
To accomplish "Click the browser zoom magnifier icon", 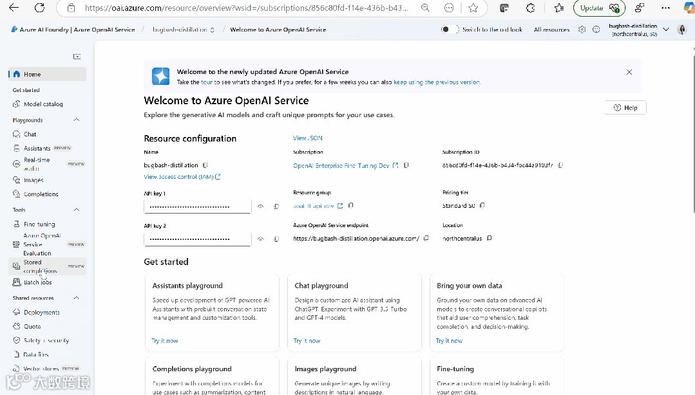I will (x=425, y=8).
